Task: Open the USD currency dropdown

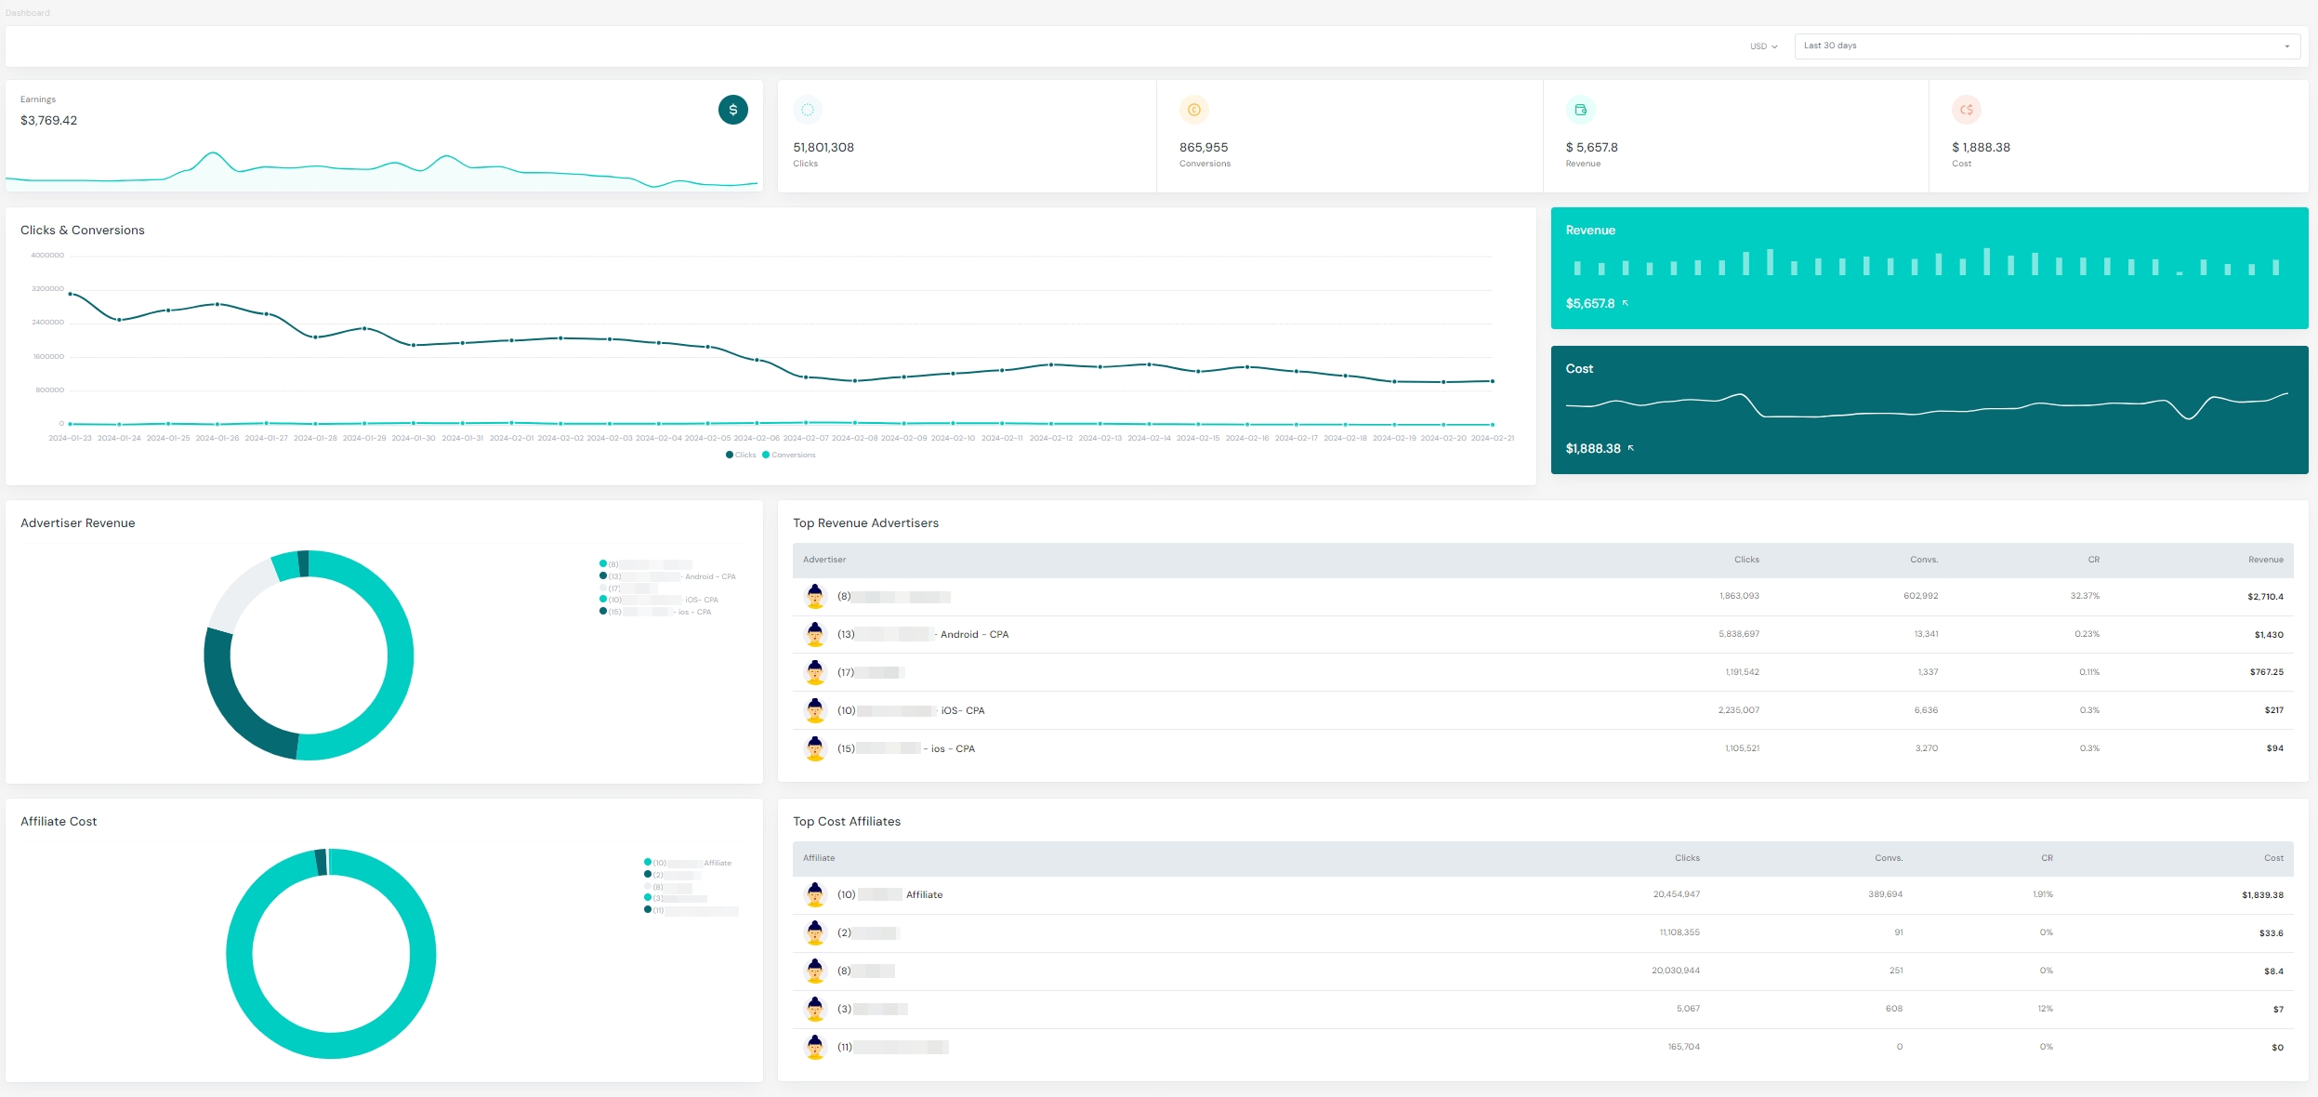Action: 1763,46
